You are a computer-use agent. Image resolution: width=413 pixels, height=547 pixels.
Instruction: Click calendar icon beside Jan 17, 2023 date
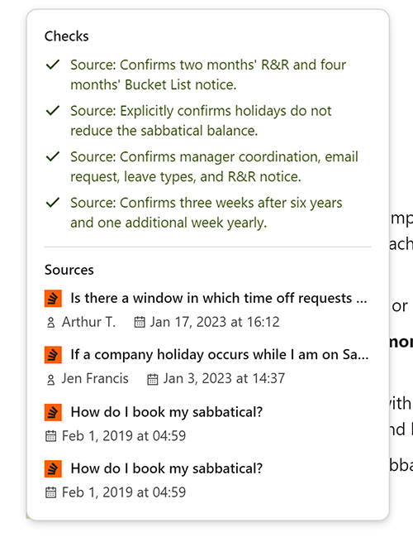140,322
